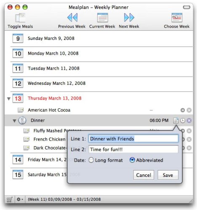Viewport: 197px width, 210px height.
Task: Open the gear action menu dropdown
Action: (x=20, y=199)
